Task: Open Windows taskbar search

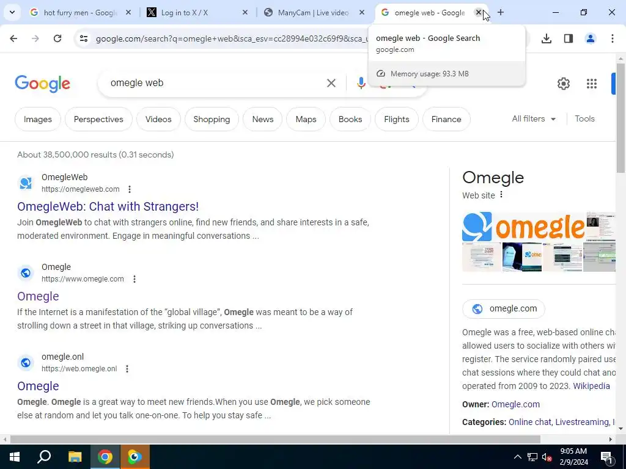Action: pos(44,457)
